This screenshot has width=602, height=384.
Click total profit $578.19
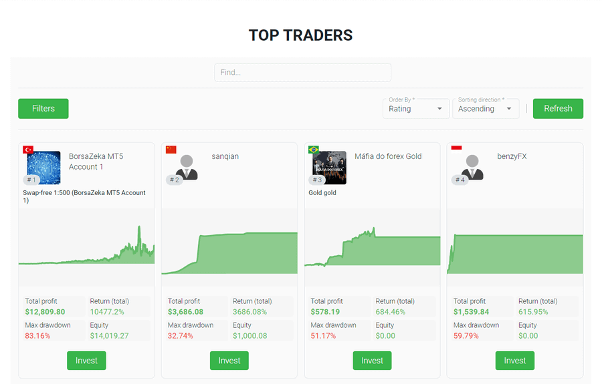(325, 312)
